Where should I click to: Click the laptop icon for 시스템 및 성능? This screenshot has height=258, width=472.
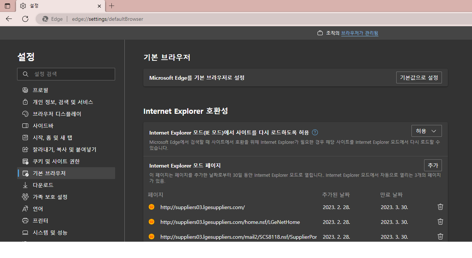pos(25,232)
